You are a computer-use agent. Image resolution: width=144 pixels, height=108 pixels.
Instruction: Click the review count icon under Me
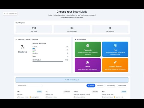pos(18,97)
